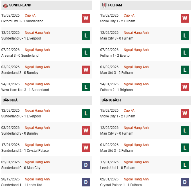
Task: Select loss badge beside Arsenal 3 - 0 Sunderland
Action: [86, 53]
